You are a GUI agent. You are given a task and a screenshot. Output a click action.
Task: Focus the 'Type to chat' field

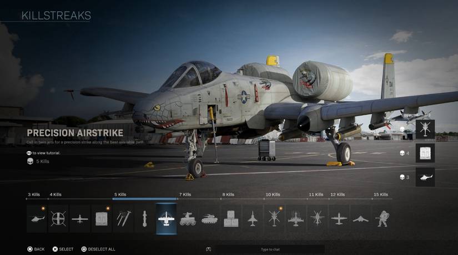point(270,249)
